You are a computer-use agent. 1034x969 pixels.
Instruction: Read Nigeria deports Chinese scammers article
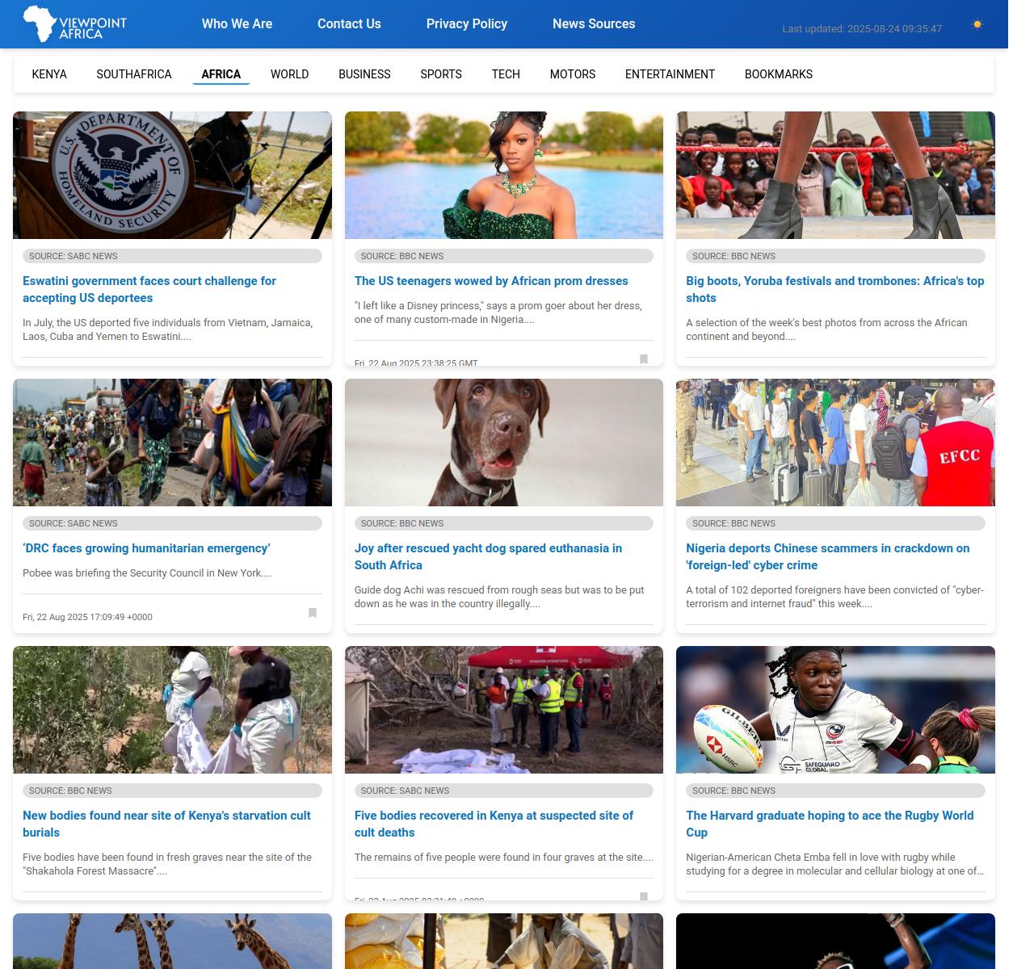[827, 556]
